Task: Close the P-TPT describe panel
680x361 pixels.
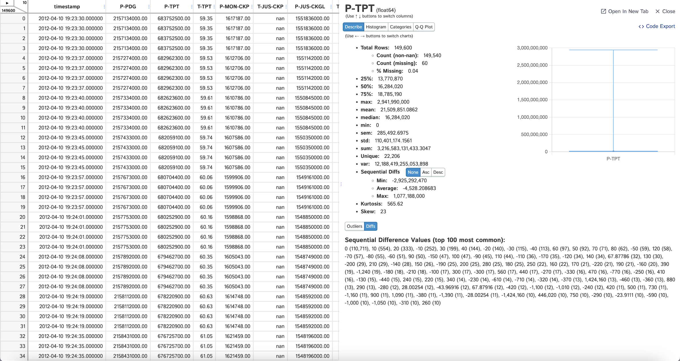Action: (665, 11)
